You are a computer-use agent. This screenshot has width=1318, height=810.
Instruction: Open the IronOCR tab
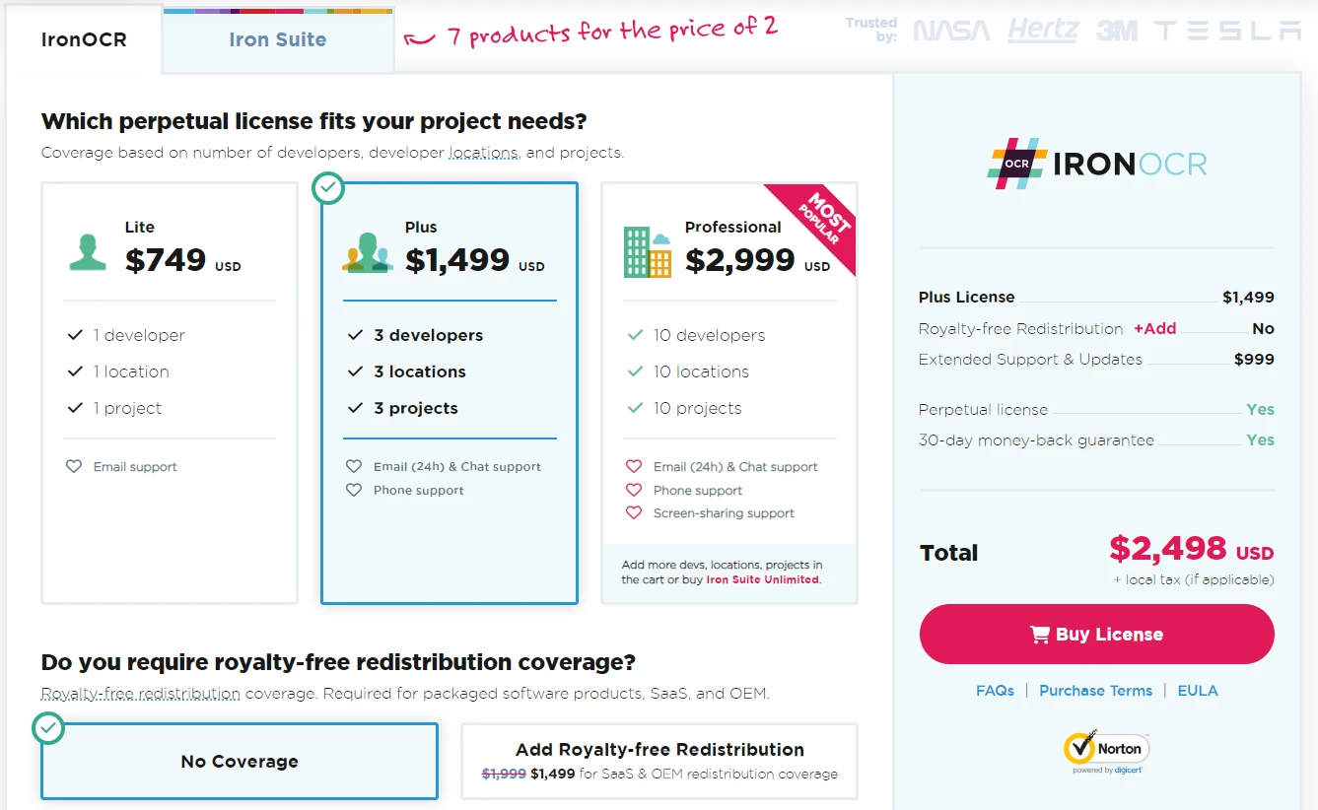tap(84, 40)
